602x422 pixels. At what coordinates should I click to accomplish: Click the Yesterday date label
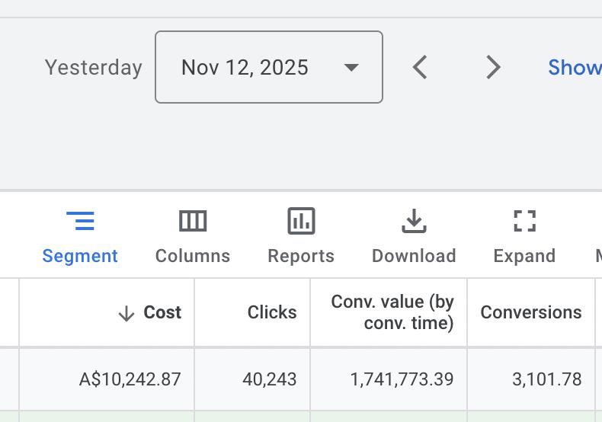pos(93,68)
